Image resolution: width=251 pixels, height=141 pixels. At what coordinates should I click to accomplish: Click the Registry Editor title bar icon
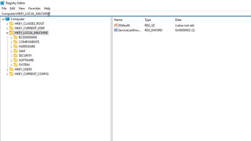pyautogui.click(x=2, y=3)
